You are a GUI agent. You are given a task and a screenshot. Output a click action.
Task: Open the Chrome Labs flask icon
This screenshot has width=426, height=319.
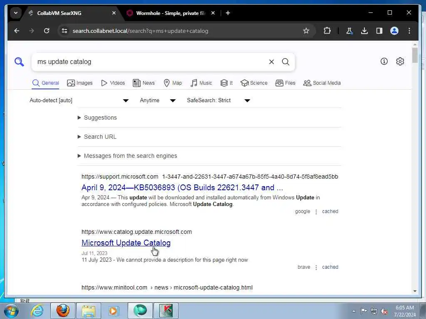tap(349, 31)
